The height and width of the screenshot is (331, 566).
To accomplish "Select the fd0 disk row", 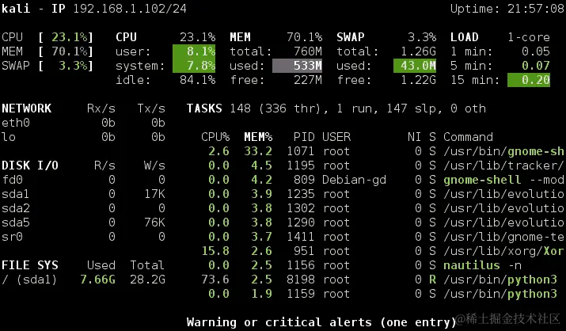I will [83, 180].
